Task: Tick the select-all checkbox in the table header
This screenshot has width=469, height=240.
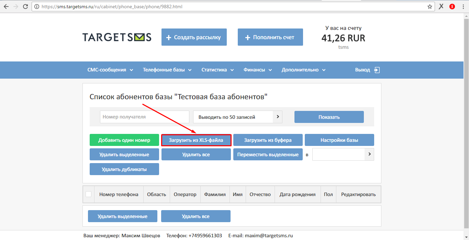Action: (89, 194)
